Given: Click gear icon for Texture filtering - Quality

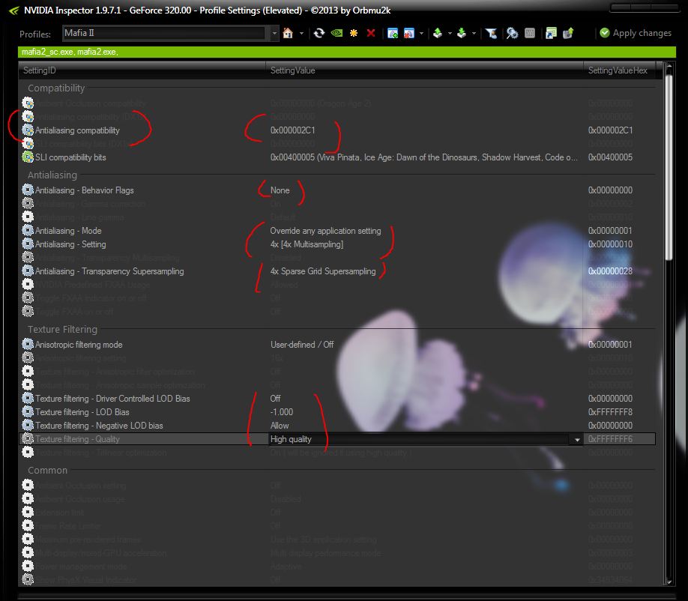Looking at the screenshot, I should 28,438.
